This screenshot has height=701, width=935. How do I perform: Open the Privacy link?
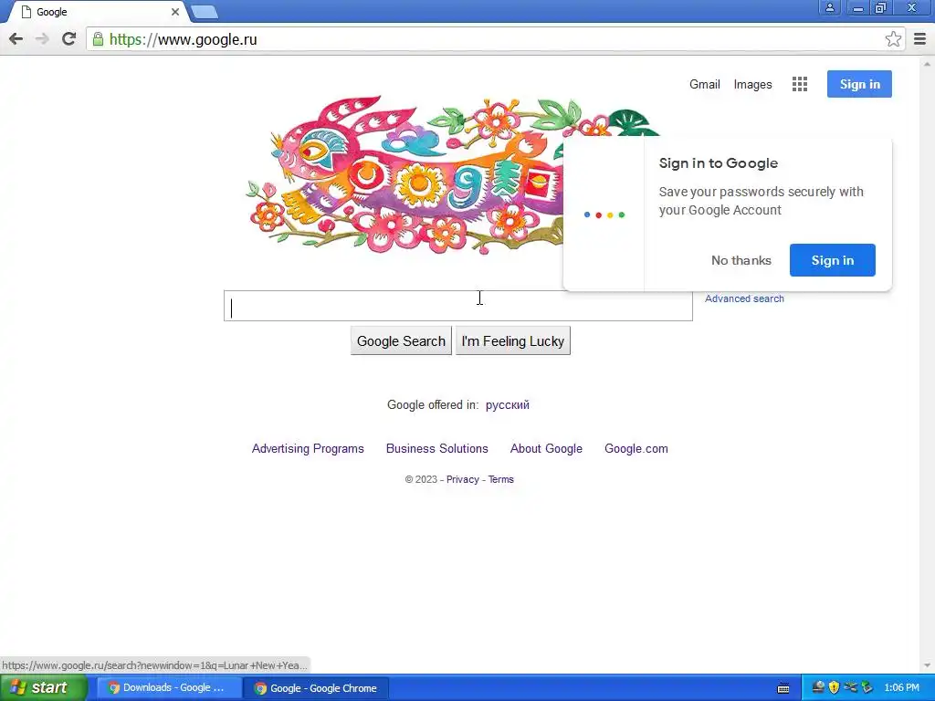tap(463, 479)
